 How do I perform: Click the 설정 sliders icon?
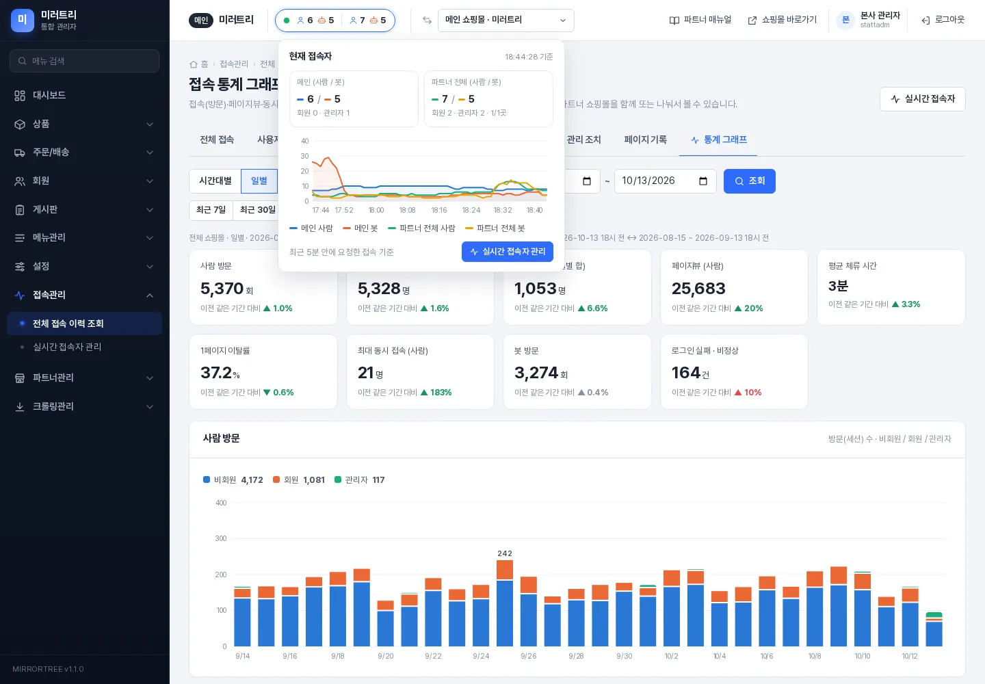(x=20, y=267)
